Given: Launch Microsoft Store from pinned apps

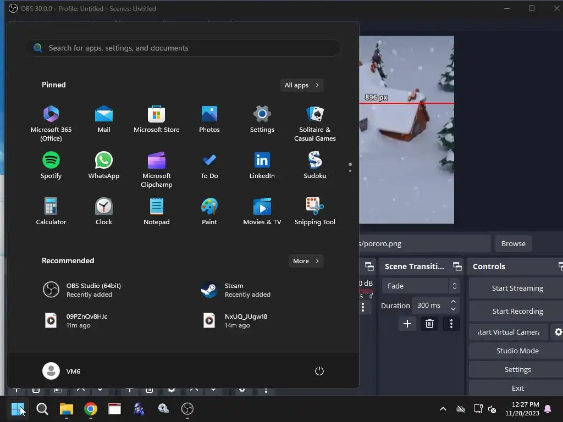Looking at the screenshot, I should point(157,119).
